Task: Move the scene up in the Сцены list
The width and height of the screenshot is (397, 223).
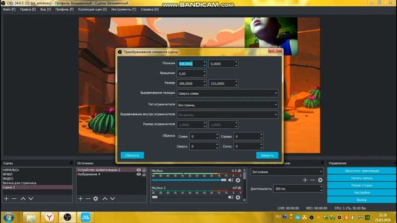Action: 23,199
